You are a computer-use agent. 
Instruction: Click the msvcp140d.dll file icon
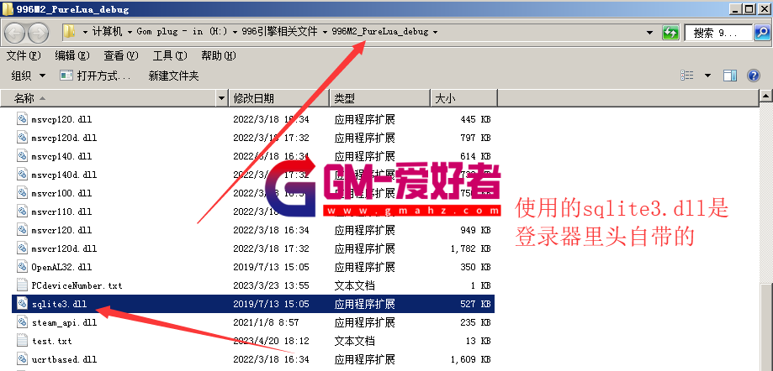[x=22, y=175]
